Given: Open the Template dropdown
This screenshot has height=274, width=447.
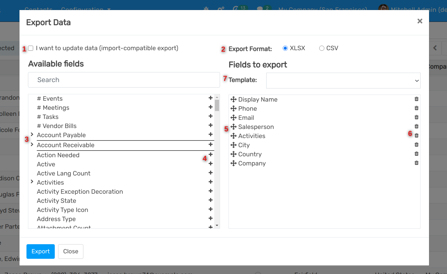Looking at the screenshot, I should pos(343,80).
